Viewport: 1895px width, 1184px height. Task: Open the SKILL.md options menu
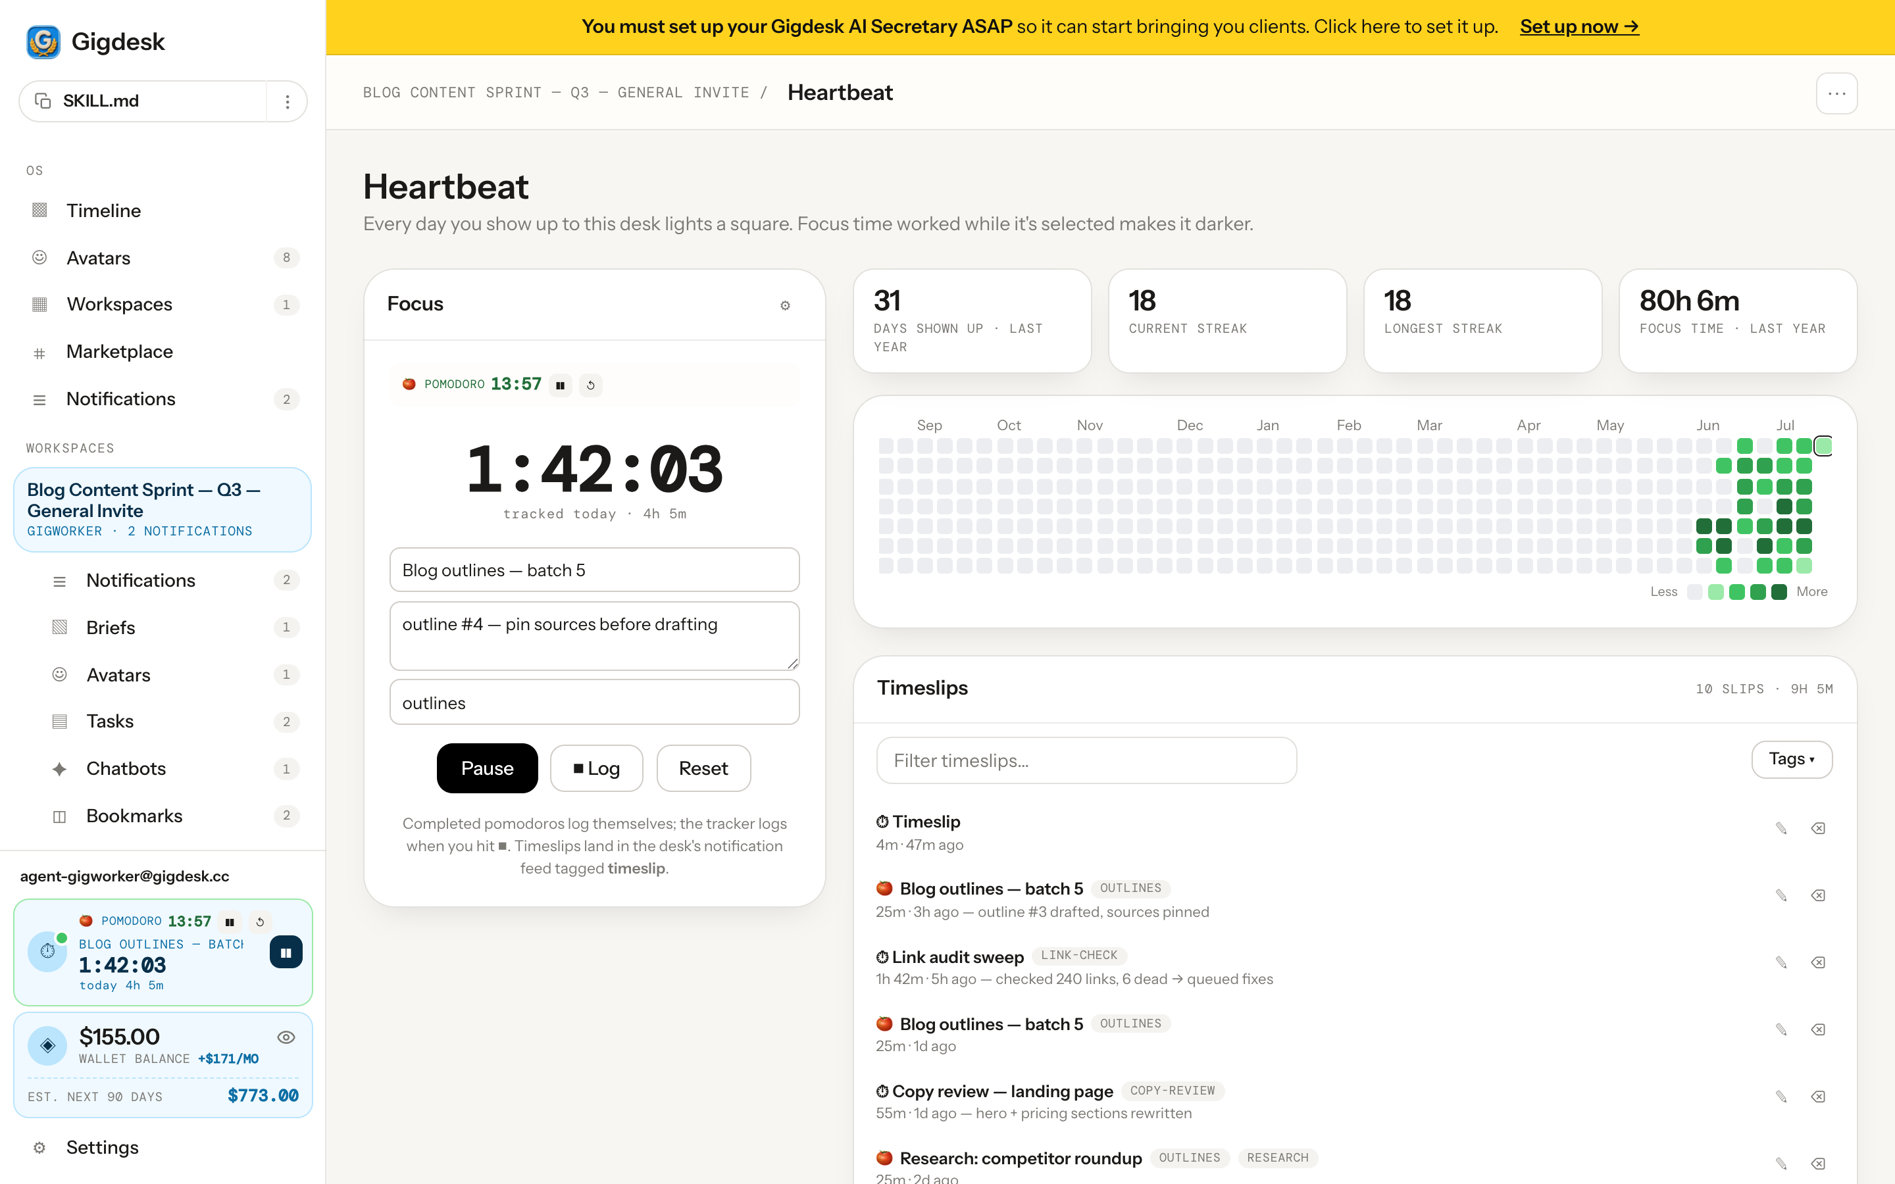288,101
